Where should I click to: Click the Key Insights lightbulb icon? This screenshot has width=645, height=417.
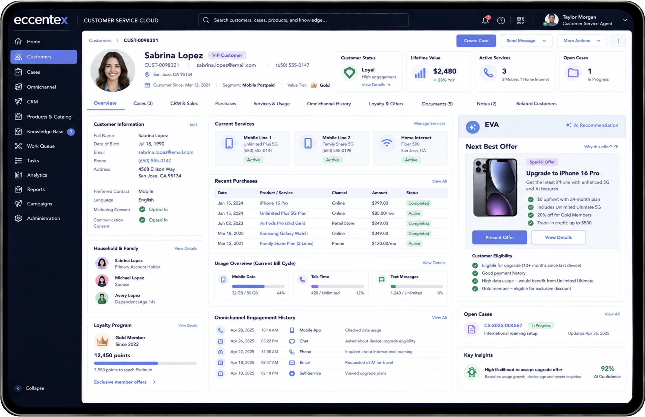pos(472,372)
